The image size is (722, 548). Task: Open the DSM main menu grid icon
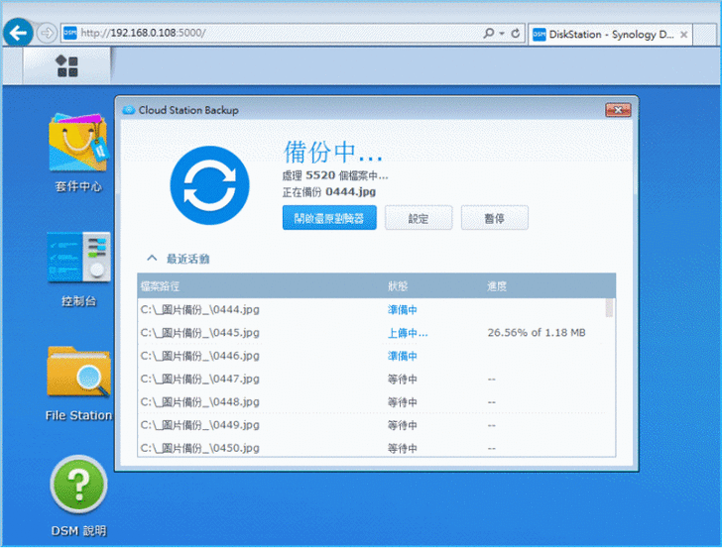click(67, 66)
